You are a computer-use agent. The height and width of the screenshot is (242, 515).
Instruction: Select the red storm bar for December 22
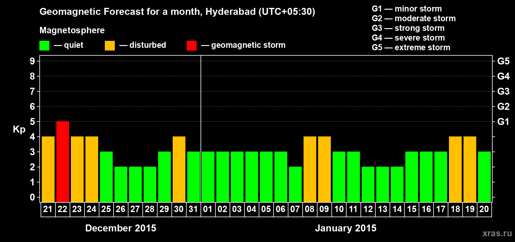tap(63, 162)
